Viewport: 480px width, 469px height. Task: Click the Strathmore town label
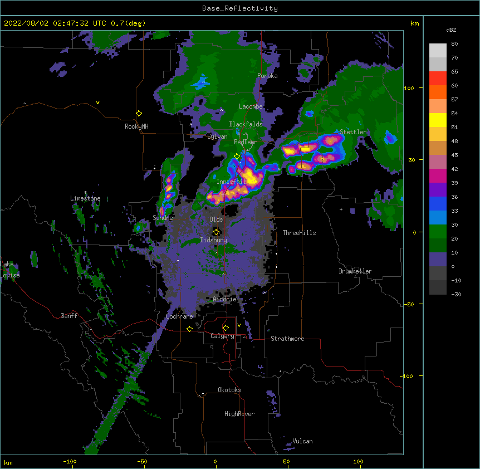click(x=287, y=339)
